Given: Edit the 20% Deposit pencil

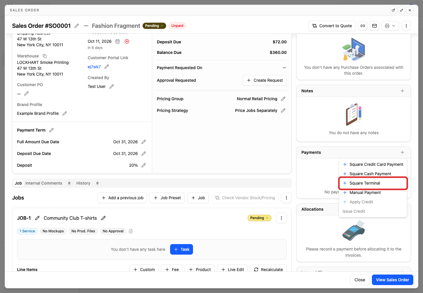Looking at the screenshot, I should click(x=144, y=165).
